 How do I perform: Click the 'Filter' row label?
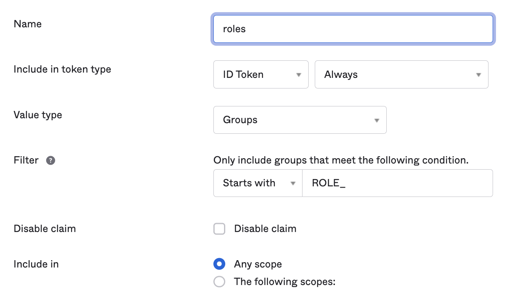click(x=26, y=160)
